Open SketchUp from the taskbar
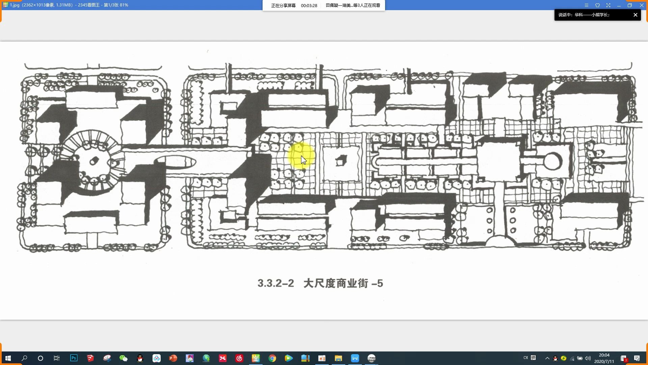 click(90, 358)
